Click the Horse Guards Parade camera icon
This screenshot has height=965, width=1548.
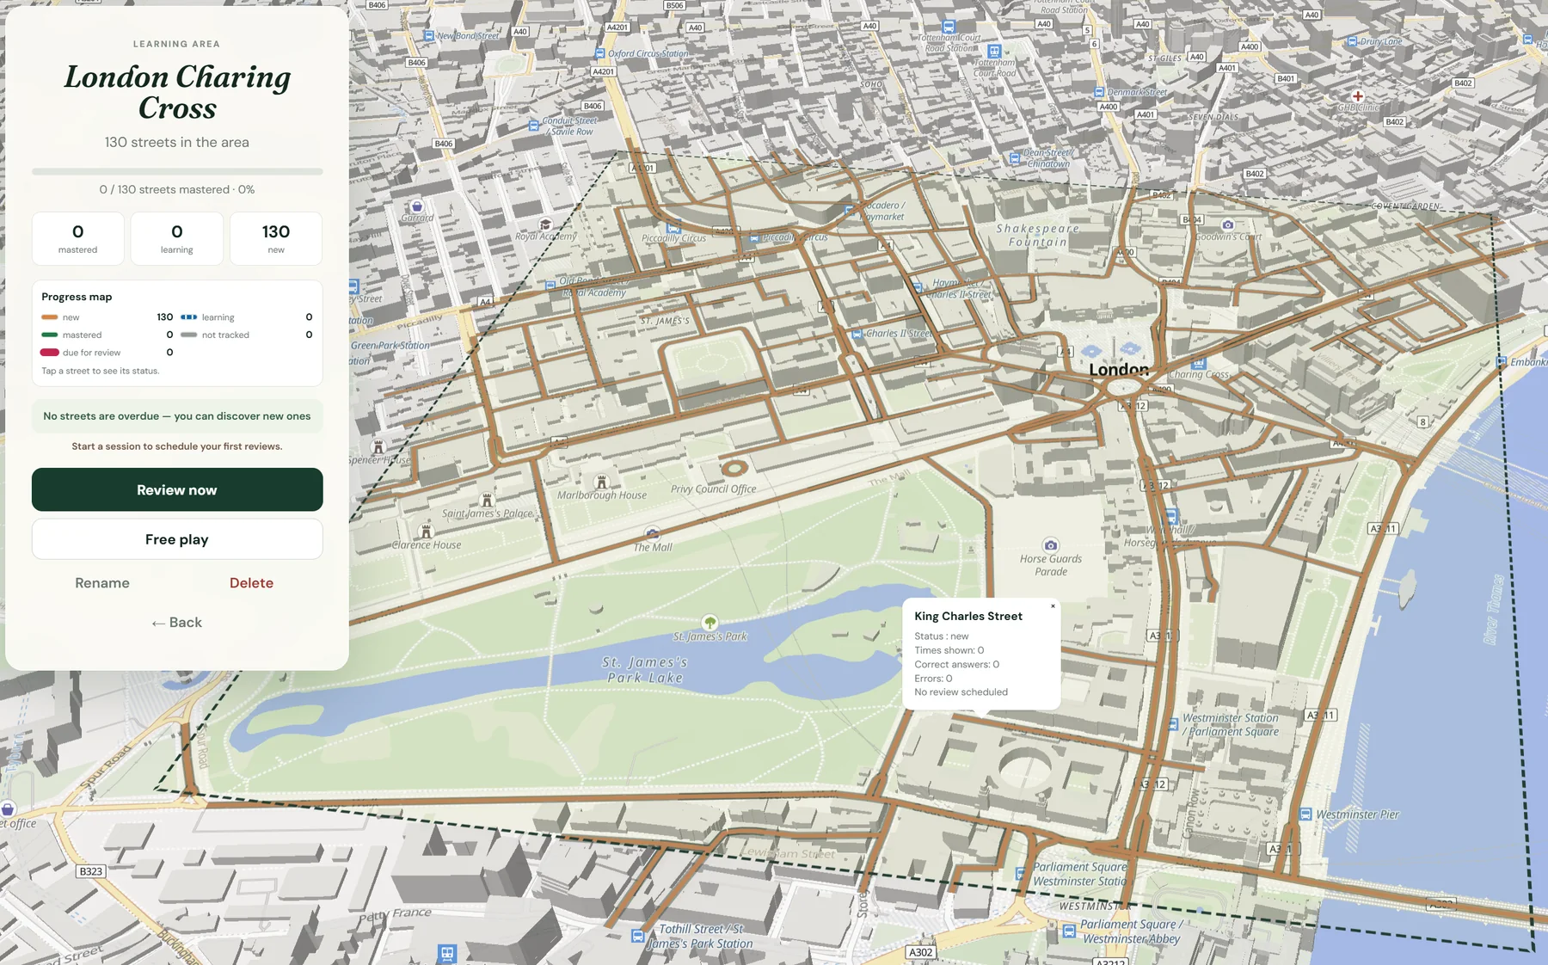(x=1050, y=545)
